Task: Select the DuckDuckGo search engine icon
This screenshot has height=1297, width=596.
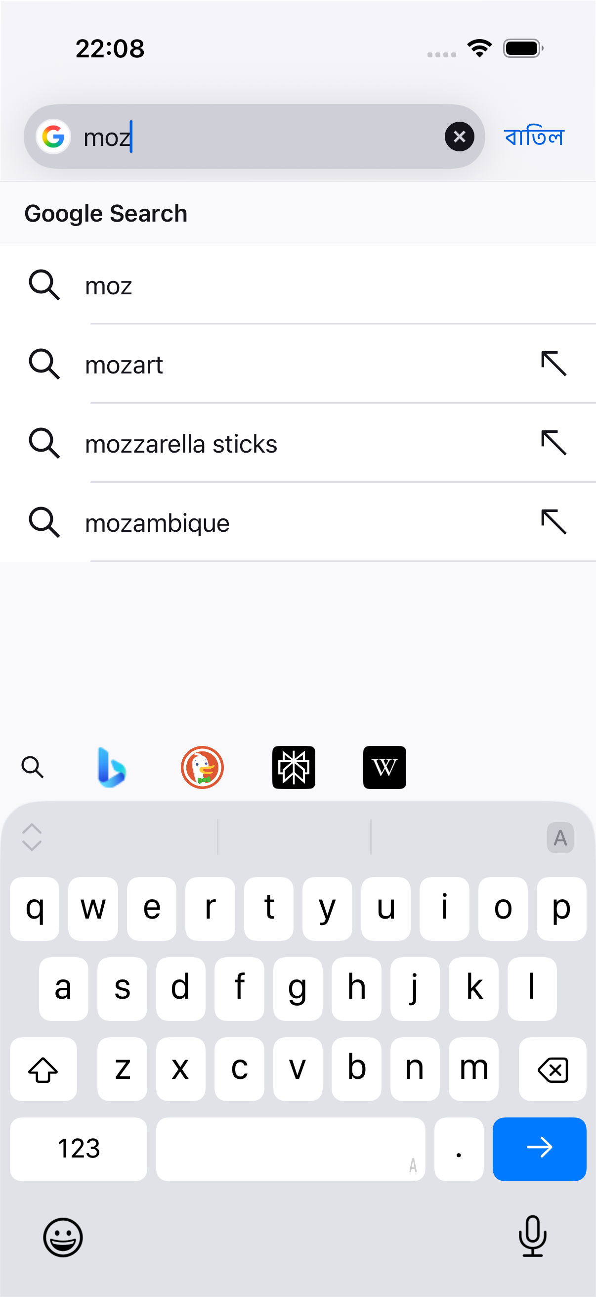Action: 202,767
